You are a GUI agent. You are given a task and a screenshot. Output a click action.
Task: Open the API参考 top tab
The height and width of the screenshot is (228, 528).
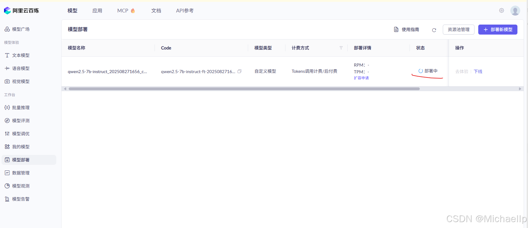coord(185,11)
